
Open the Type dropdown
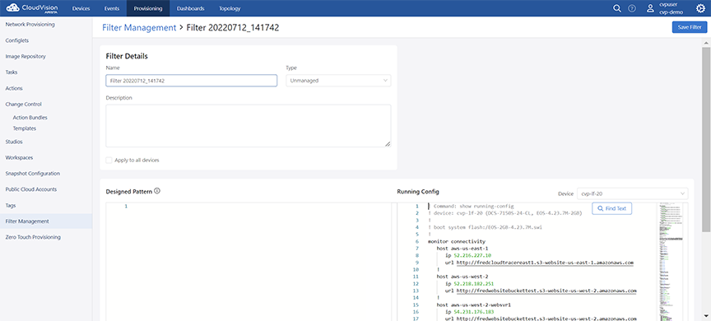pos(338,81)
